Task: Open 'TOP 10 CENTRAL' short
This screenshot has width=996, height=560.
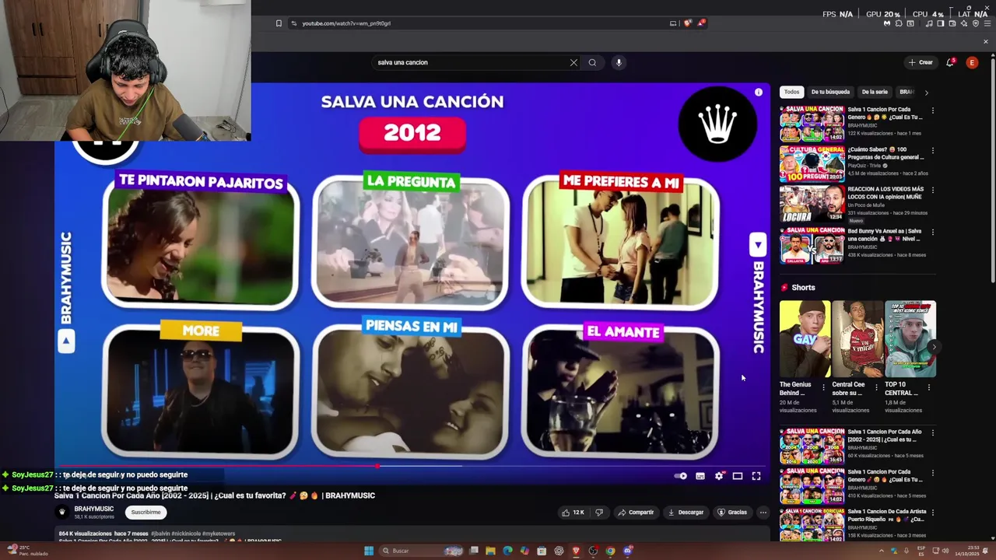Action: tap(910, 339)
